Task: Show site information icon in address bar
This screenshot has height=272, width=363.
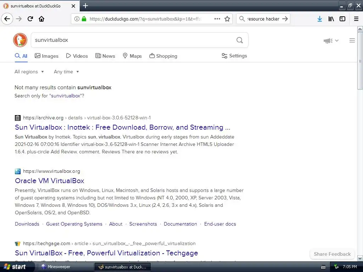Action: click(x=77, y=19)
